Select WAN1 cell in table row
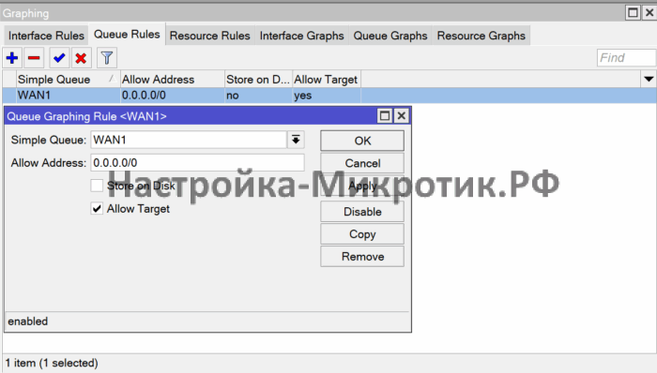The image size is (657, 373). (68, 96)
